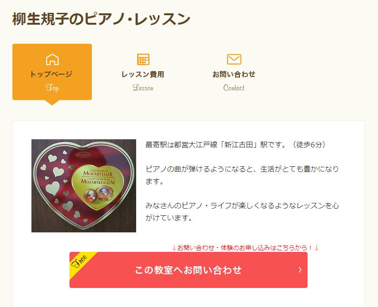This screenshot has width=378, height=307.
Task: Click the calculator icon for lesson fees
Action: point(143,59)
